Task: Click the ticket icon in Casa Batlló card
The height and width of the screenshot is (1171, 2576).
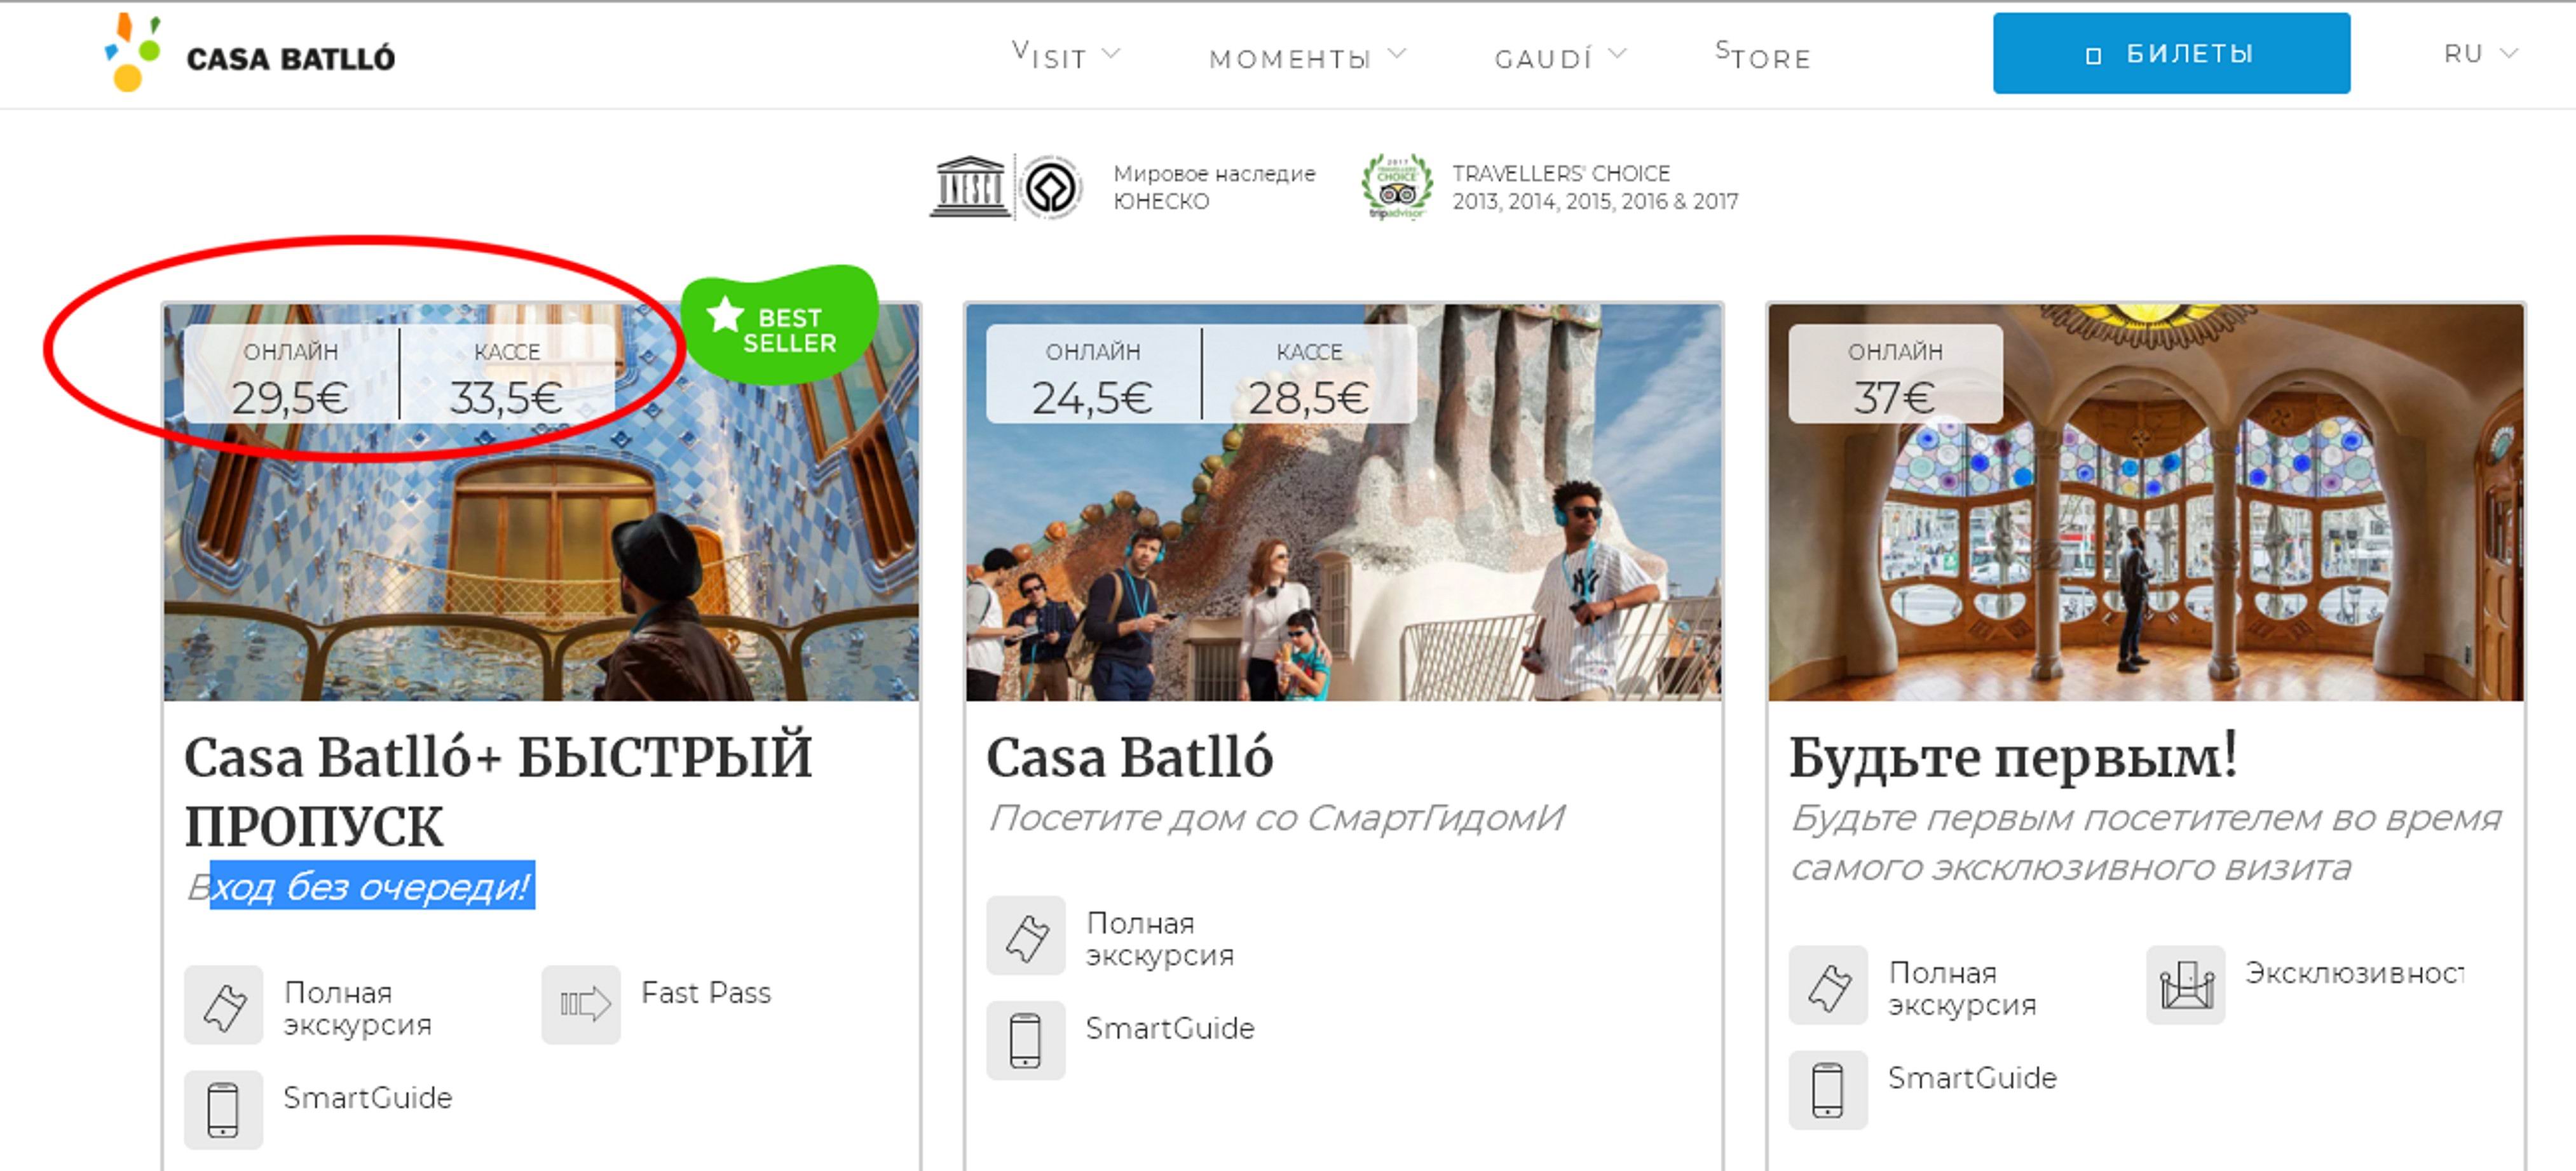Action: (1025, 935)
